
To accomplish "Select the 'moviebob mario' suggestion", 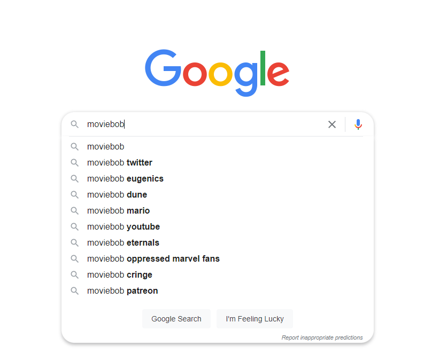I will (118, 210).
